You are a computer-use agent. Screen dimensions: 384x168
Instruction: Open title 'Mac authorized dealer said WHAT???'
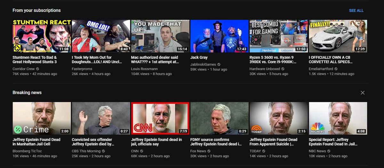click(155, 60)
